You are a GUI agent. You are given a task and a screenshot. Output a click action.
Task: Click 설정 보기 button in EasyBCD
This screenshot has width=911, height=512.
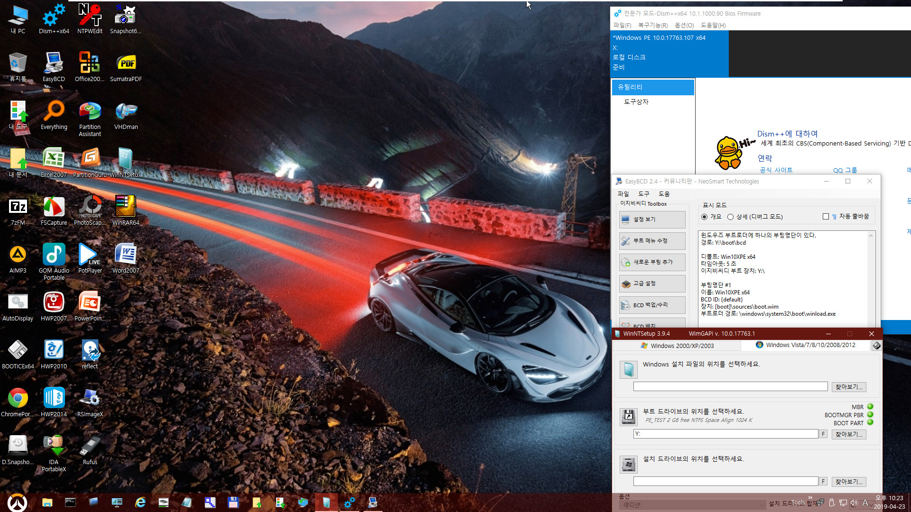point(652,219)
